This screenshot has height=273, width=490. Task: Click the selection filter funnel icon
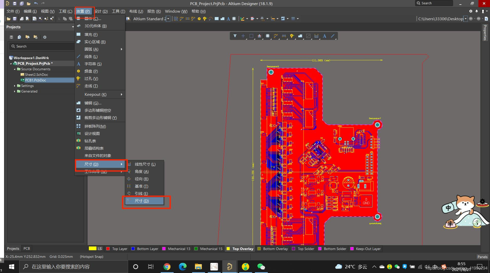coord(235,36)
